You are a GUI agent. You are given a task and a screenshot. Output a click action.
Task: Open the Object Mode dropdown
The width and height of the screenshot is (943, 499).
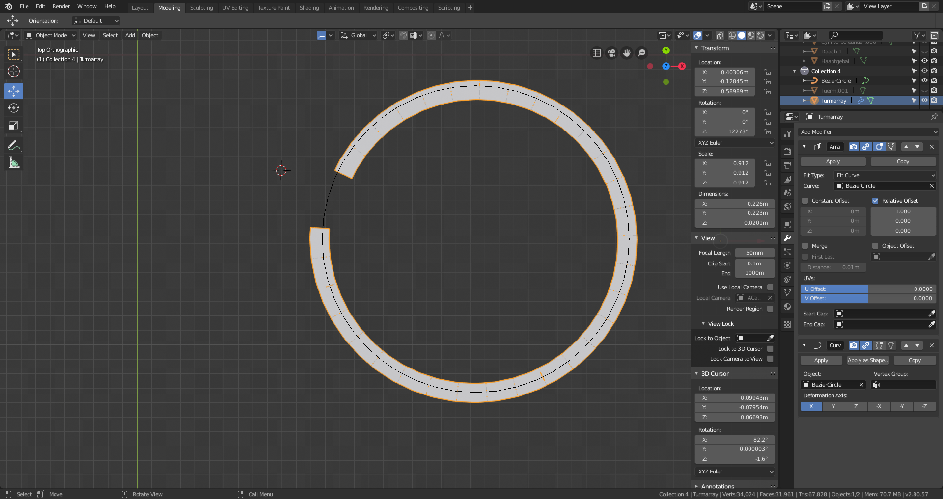click(x=51, y=35)
